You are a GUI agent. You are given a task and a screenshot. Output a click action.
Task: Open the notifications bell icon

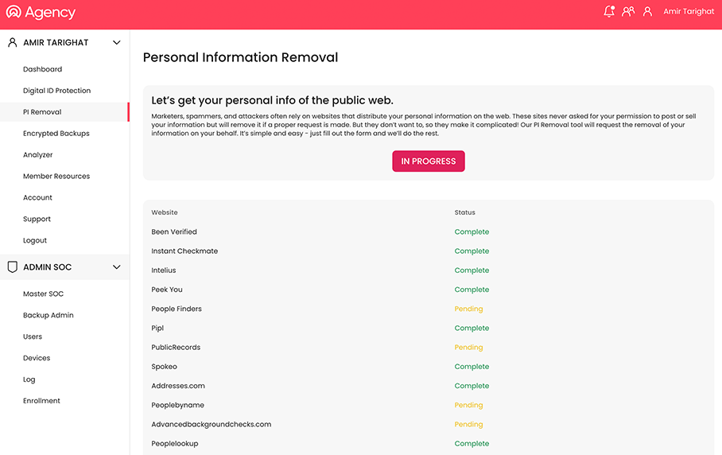point(609,12)
